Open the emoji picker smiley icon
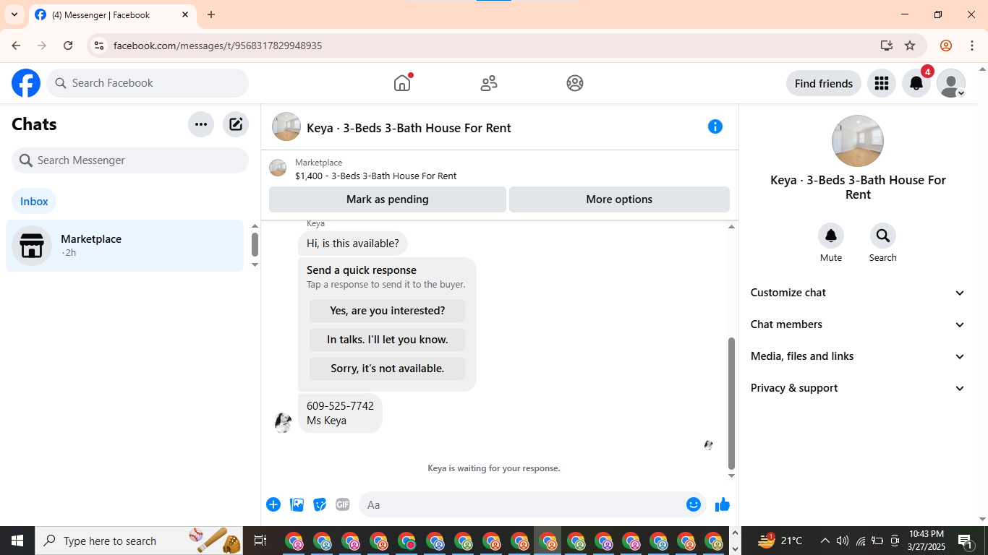 pyautogui.click(x=694, y=504)
